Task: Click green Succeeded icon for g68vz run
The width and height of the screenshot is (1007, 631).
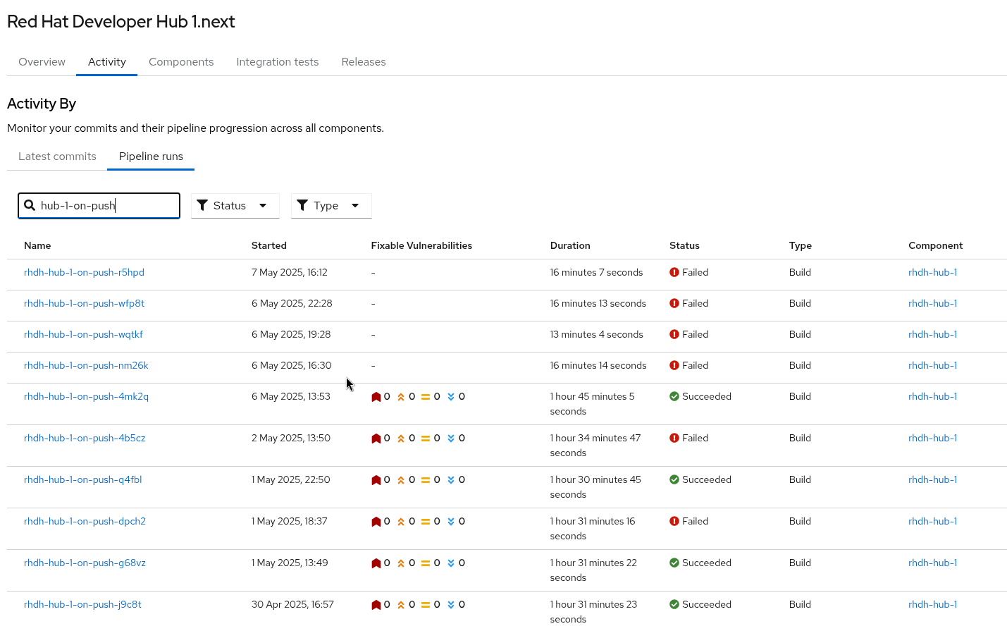Action: click(674, 563)
